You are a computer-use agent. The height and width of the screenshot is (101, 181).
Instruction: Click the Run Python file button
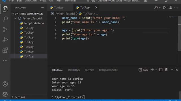pos(156,8)
